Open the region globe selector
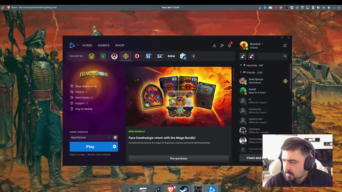 (x=115, y=137)
